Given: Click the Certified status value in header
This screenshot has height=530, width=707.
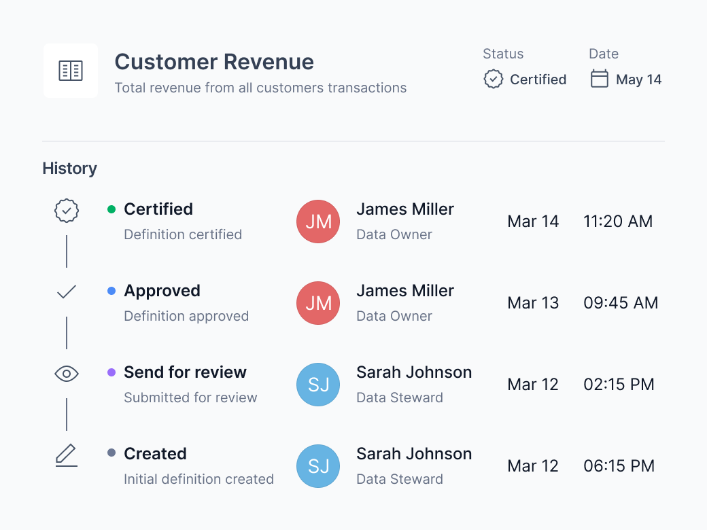Looking at the screenshot, I should 538,79.
